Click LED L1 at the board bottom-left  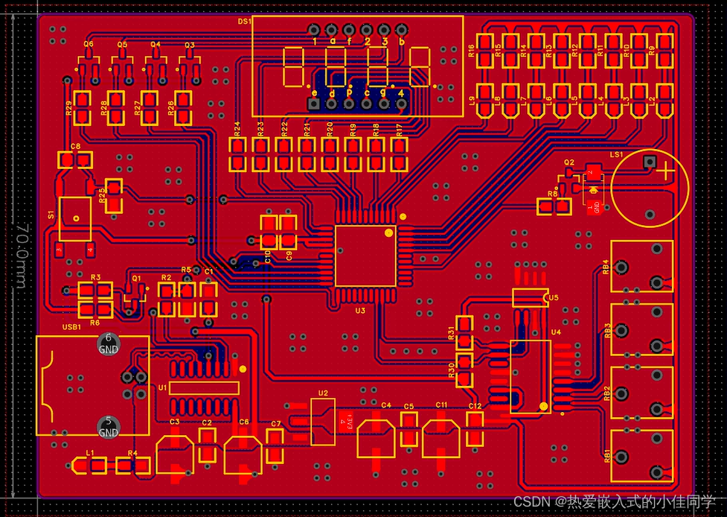click(x=89, y=466)
